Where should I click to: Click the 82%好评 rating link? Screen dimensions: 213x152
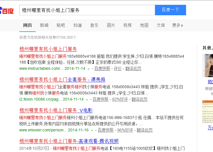point(120,99)
